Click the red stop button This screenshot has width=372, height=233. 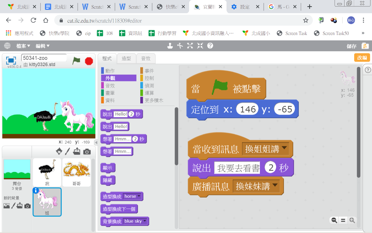pos(89,61)
